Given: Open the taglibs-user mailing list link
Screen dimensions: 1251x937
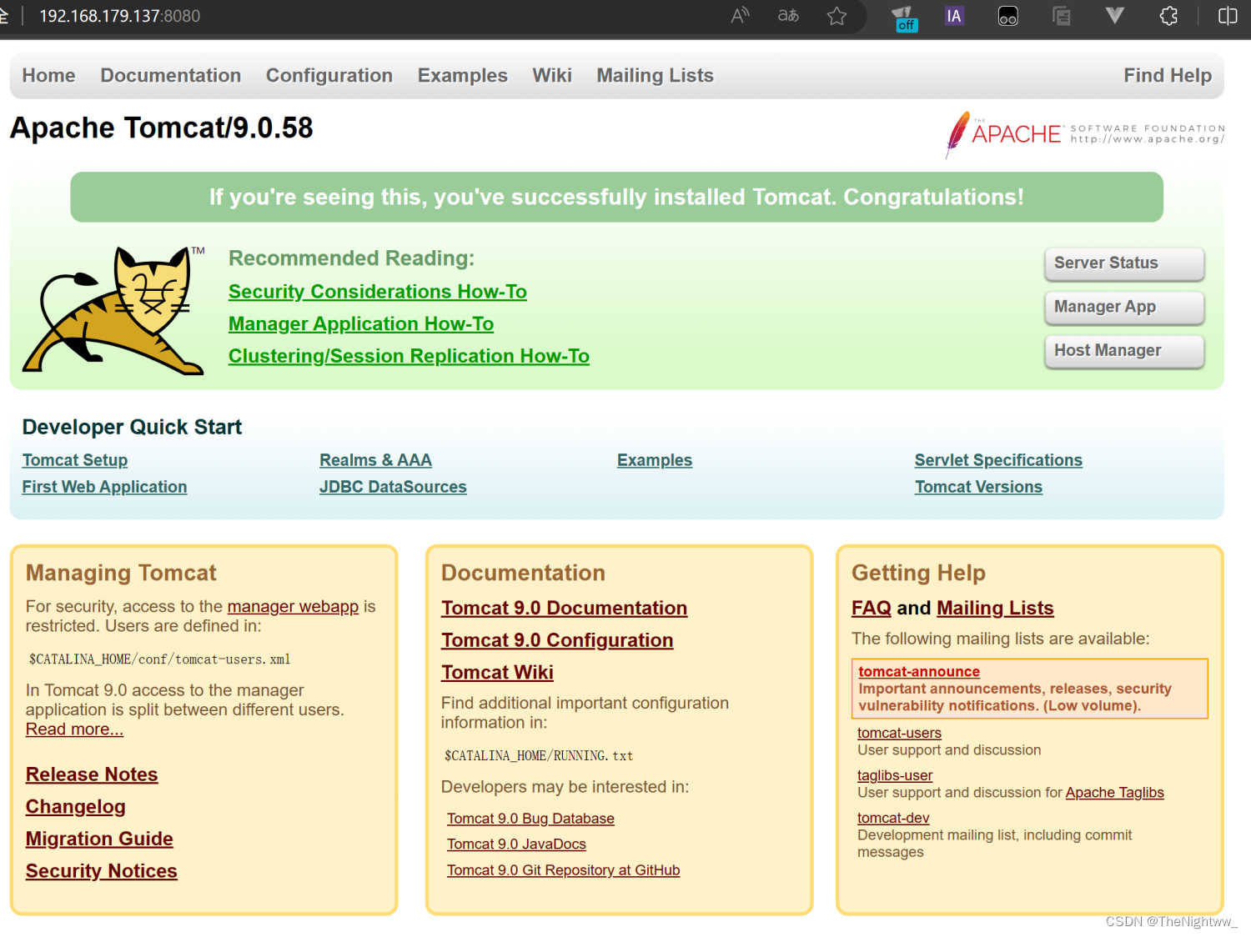Looking at the screenshot, I should (x=895, y=775).
